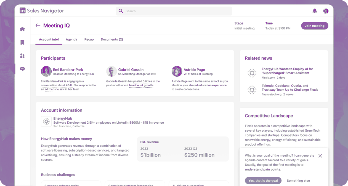
Task: Click the Account information heading
Action: pos(62,110)
